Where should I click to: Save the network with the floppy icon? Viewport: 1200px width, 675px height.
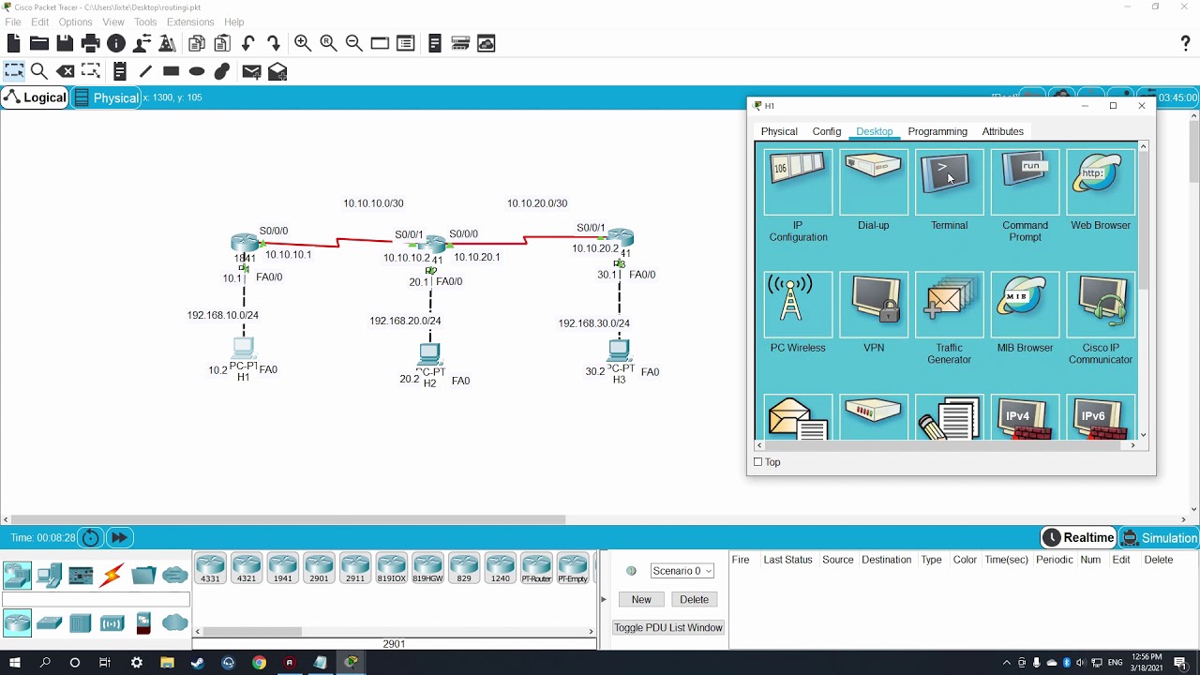[65, 43]
